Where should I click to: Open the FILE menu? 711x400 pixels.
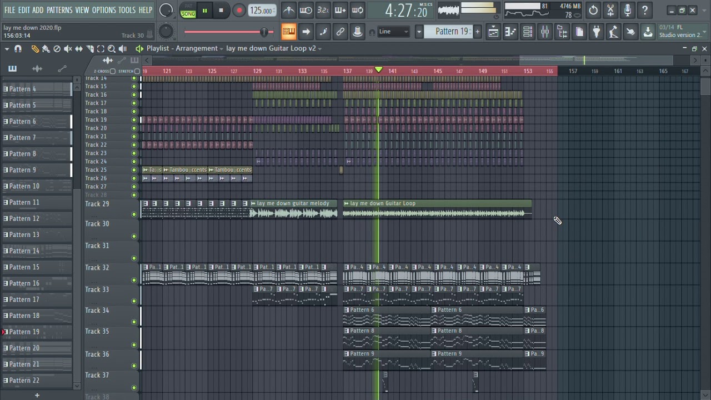9,10
